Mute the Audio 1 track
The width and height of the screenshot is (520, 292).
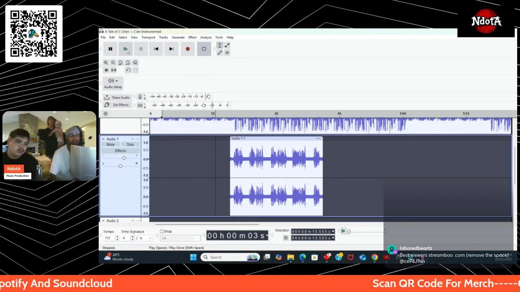click(110, 144)
